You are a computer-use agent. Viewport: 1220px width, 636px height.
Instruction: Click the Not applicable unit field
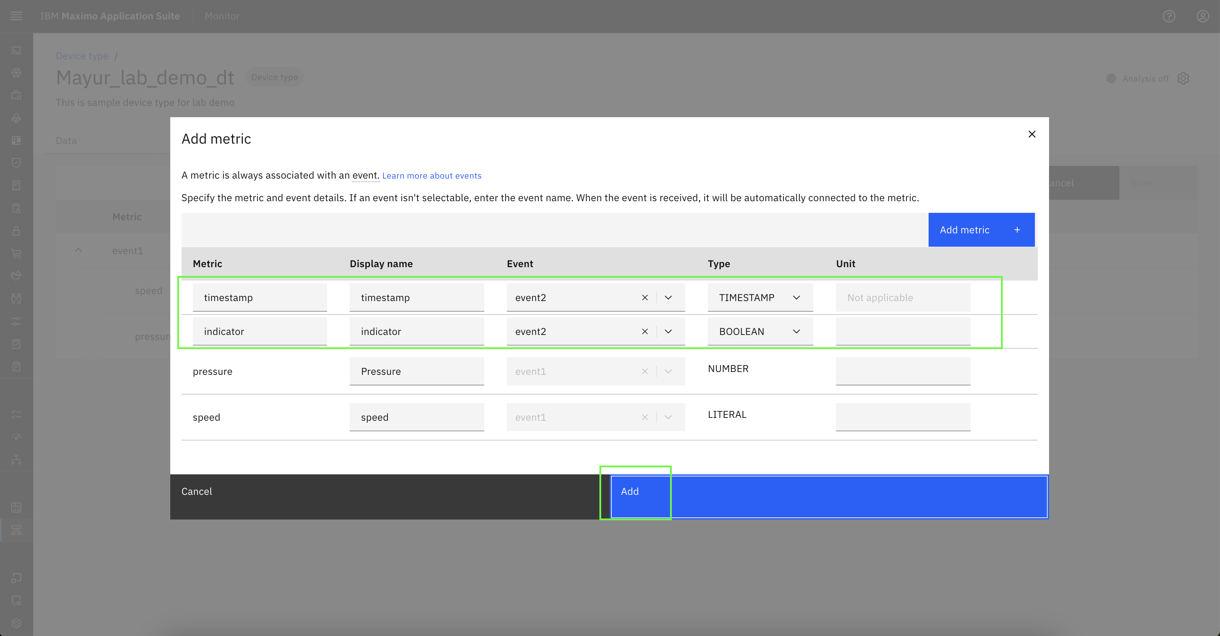(903, 298)
